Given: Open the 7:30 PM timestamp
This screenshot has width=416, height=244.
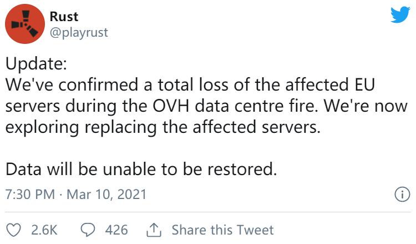Looking at the screenshot, I should click(x=30, y=195).
